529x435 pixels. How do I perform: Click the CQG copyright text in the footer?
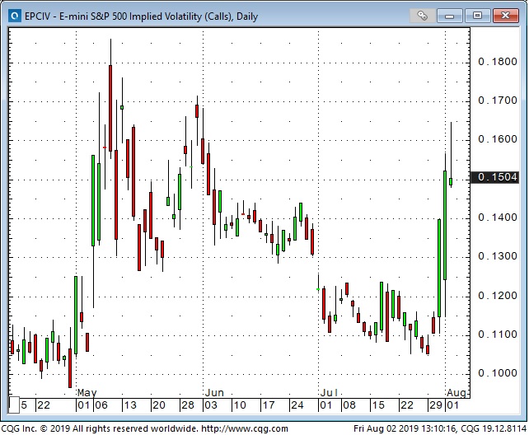[x=99, y=428]
